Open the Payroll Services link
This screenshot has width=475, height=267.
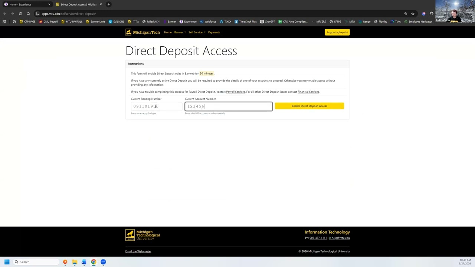click(236, 92)
